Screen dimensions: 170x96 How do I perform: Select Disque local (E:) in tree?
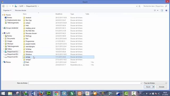point(12,57)
